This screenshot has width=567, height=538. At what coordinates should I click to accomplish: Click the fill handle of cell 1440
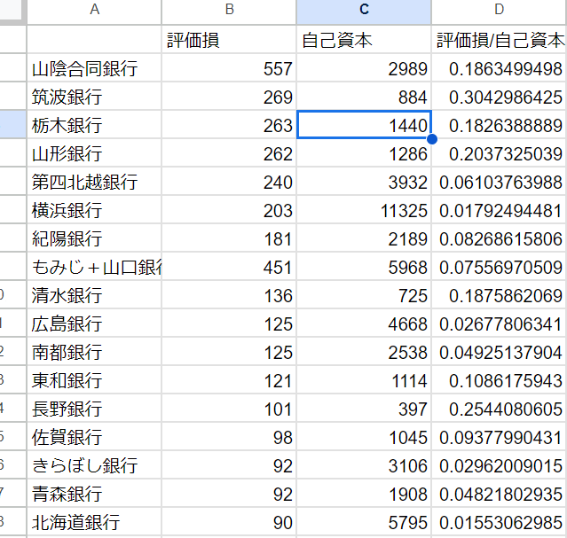pos(432,139)
